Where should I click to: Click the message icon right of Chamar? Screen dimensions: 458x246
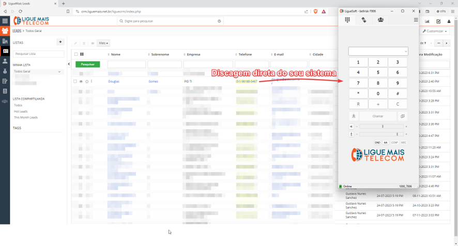403,116
